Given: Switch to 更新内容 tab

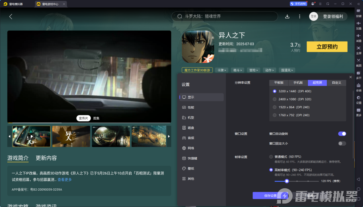Looking at the screenshot, I should click(x=46, y=158).
